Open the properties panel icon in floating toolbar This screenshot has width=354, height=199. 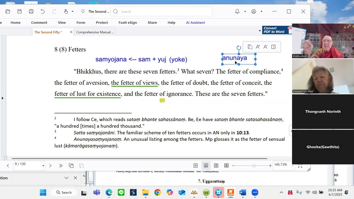pos(273,47)
